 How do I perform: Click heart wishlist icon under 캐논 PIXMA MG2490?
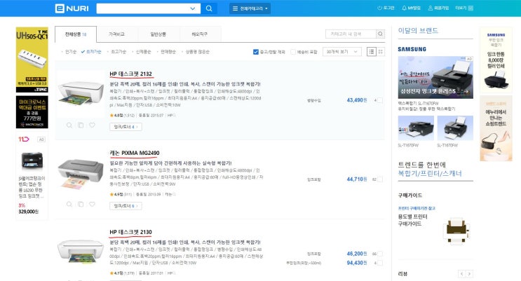click(92, 205)
